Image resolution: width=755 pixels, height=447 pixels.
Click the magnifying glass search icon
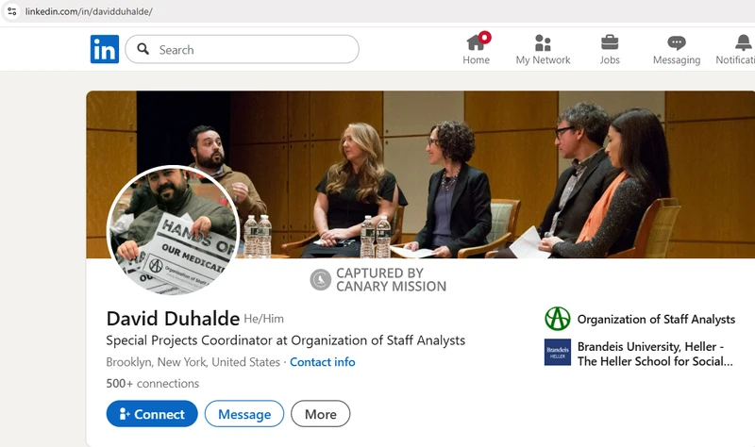(x=143, y=49)
